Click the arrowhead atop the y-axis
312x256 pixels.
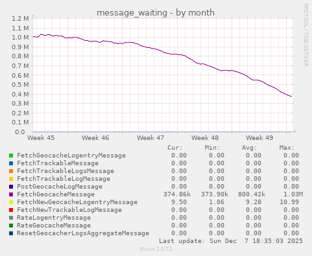[33, 16]
